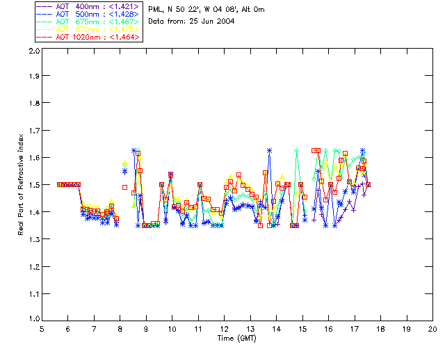Click the AOT 500nm legend entry

click(x=88, y=14)
